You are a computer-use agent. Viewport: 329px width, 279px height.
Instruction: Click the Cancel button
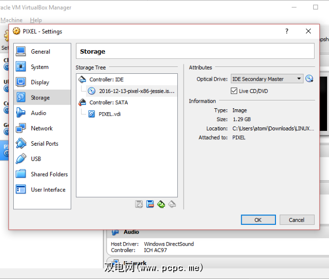pyautogui.click(x=297, y=220)
